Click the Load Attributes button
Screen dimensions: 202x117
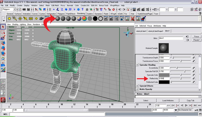point(168,101)
